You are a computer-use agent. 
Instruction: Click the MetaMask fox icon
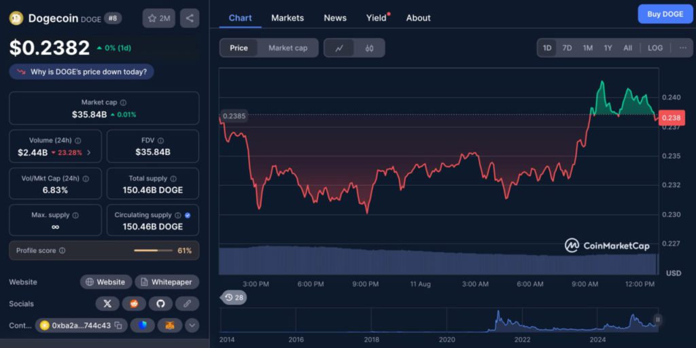(x=169, y=326)
